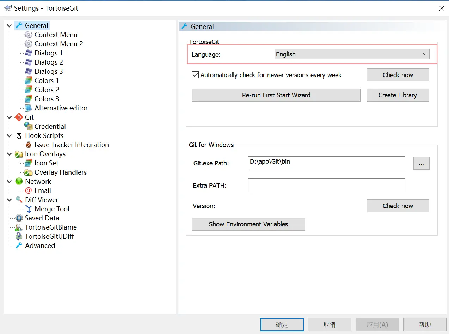Click the icon beside Icon Set
The height and width of the screenshot is (334, 449).
click(x=28, y=163)
